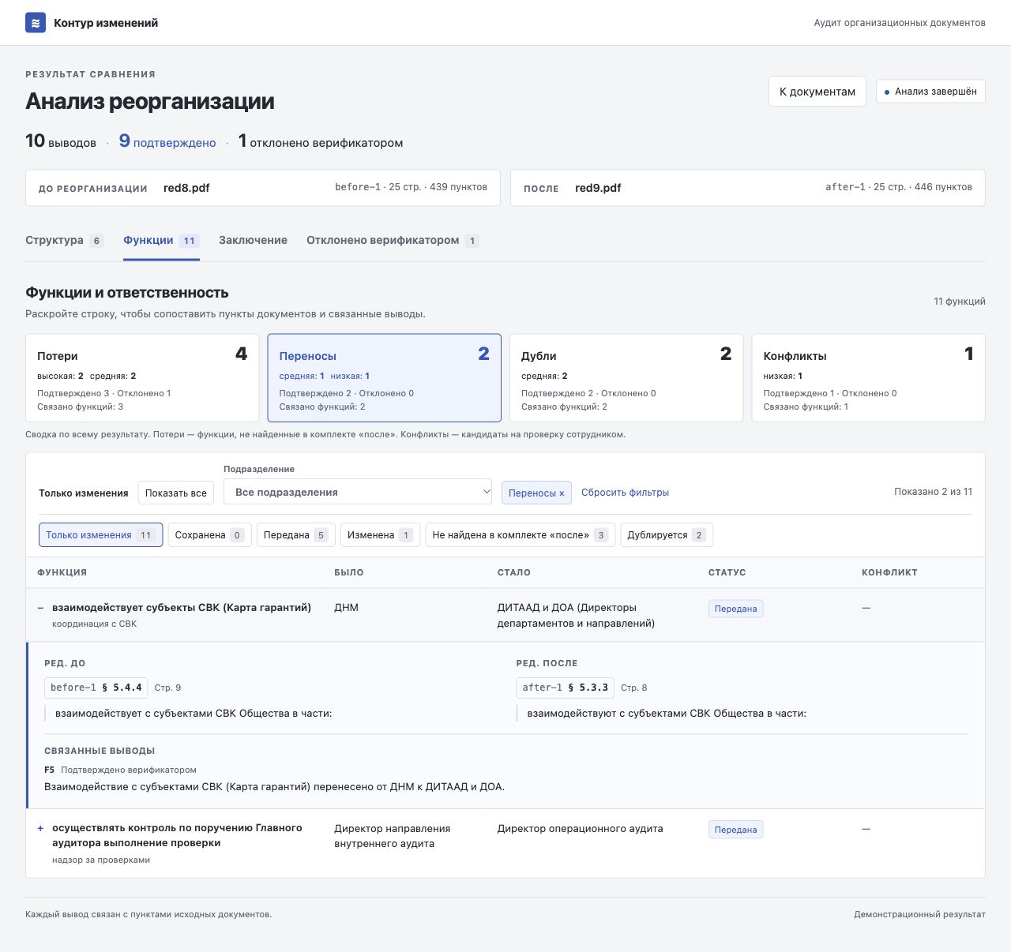
Task: Click the F5 finding identifier
Action: click(x=50, y=770)
